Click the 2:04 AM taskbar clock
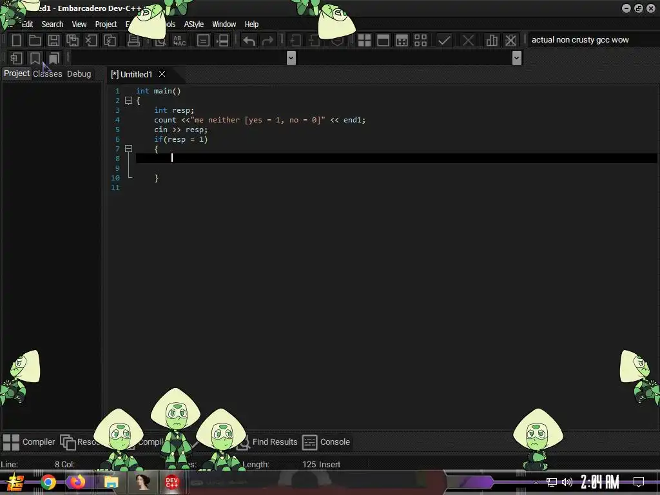Viewport: 660px width, 495px height. pyautogui.click(x=600, y=482)
